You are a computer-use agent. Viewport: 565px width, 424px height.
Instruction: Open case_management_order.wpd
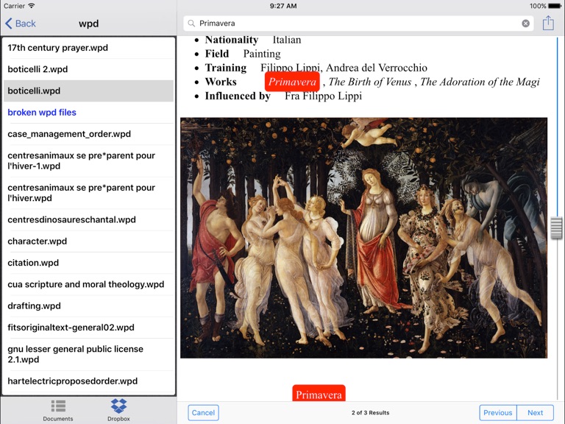click(88, 134)
